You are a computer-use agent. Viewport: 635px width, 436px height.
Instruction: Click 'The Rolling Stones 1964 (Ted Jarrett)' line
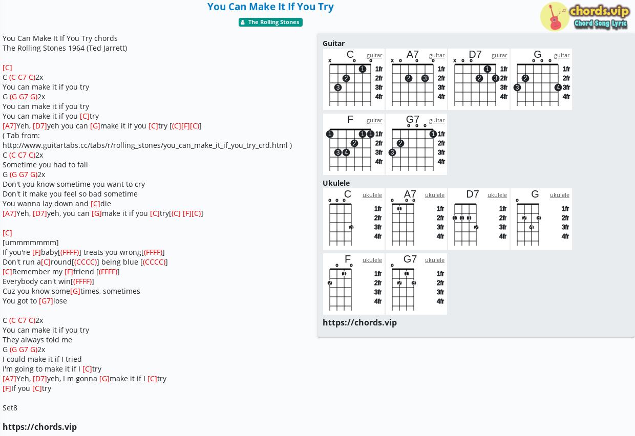click(x=65, y=48)
